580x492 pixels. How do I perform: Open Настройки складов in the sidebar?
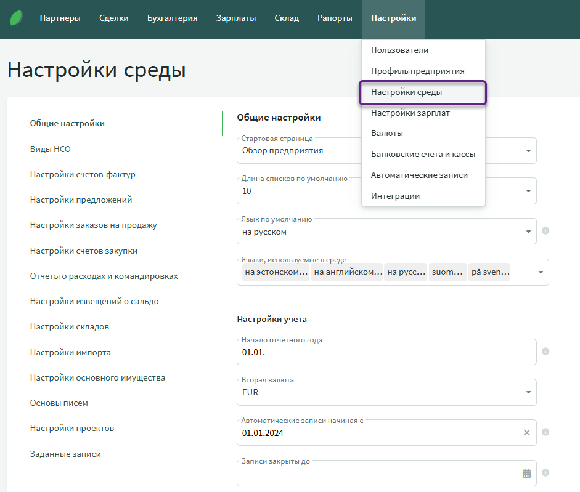click(70, 326)
